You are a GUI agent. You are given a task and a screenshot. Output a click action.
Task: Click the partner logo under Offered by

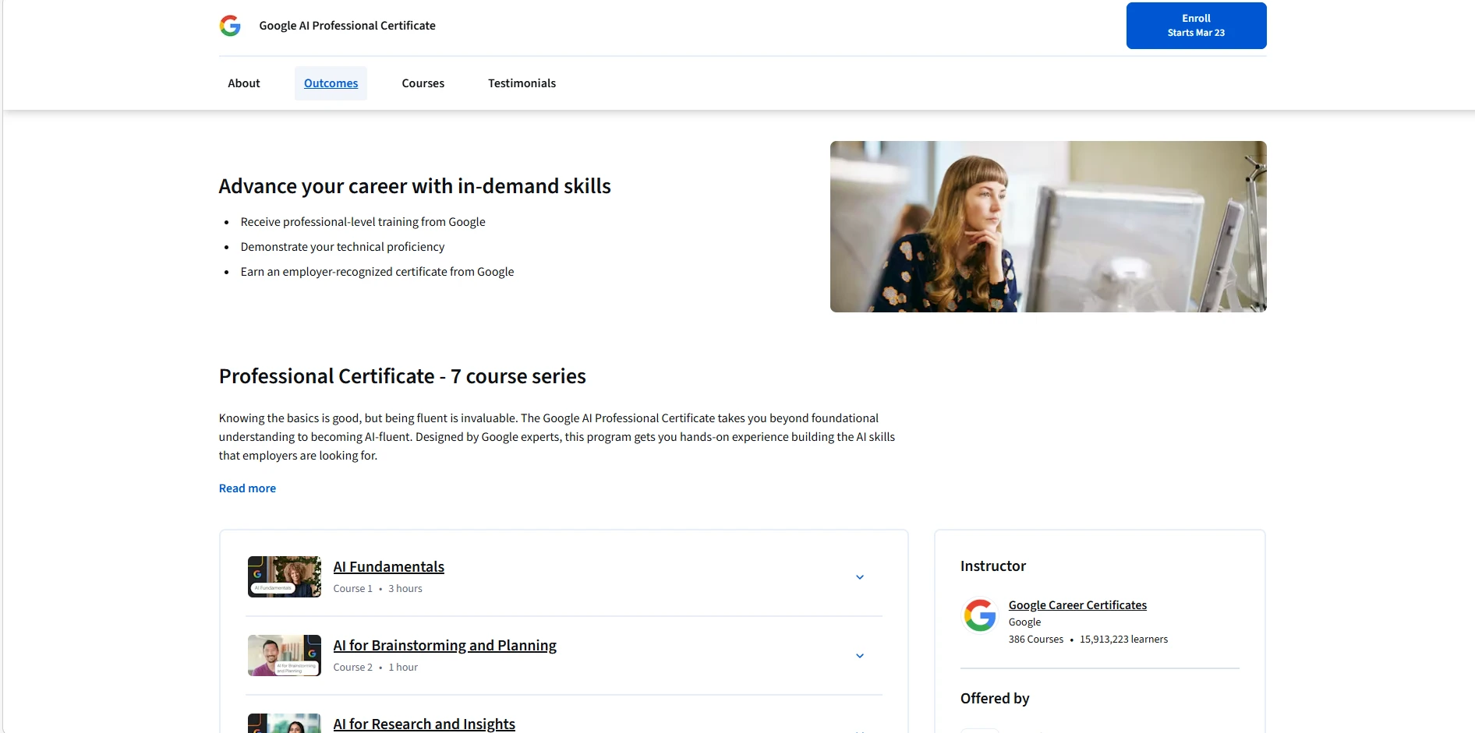coord(980,731)
